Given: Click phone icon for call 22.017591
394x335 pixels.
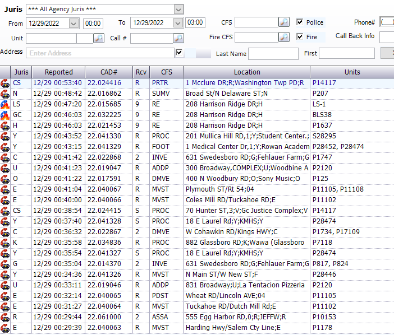Looking at the screenshot, I should (5, 179).
